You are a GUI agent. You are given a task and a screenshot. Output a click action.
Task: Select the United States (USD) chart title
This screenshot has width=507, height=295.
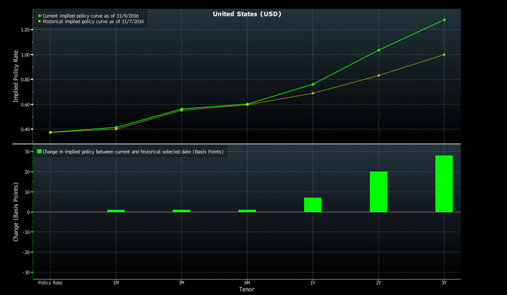point(247,14)
